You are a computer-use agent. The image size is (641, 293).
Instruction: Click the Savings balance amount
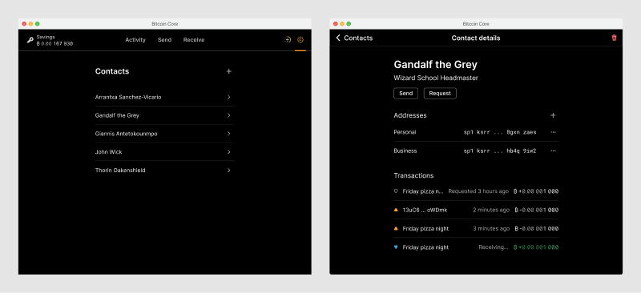coord(54,43)
